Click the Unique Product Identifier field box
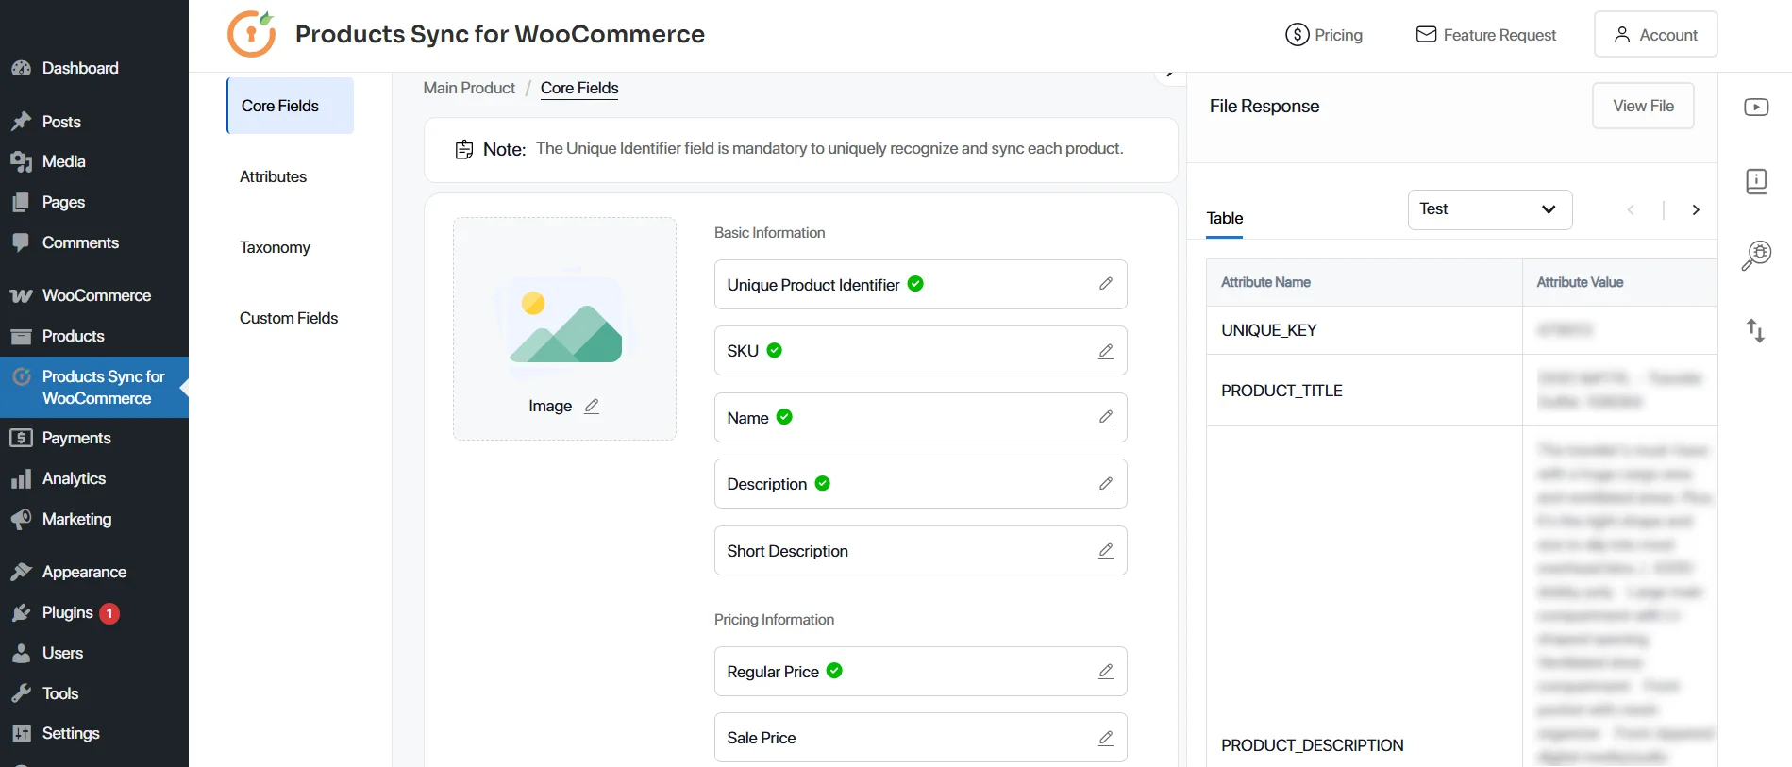1792x767 pixels. (x=920, y=285)
